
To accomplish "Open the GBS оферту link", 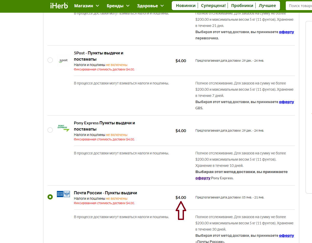I will (x=286, y=102).
